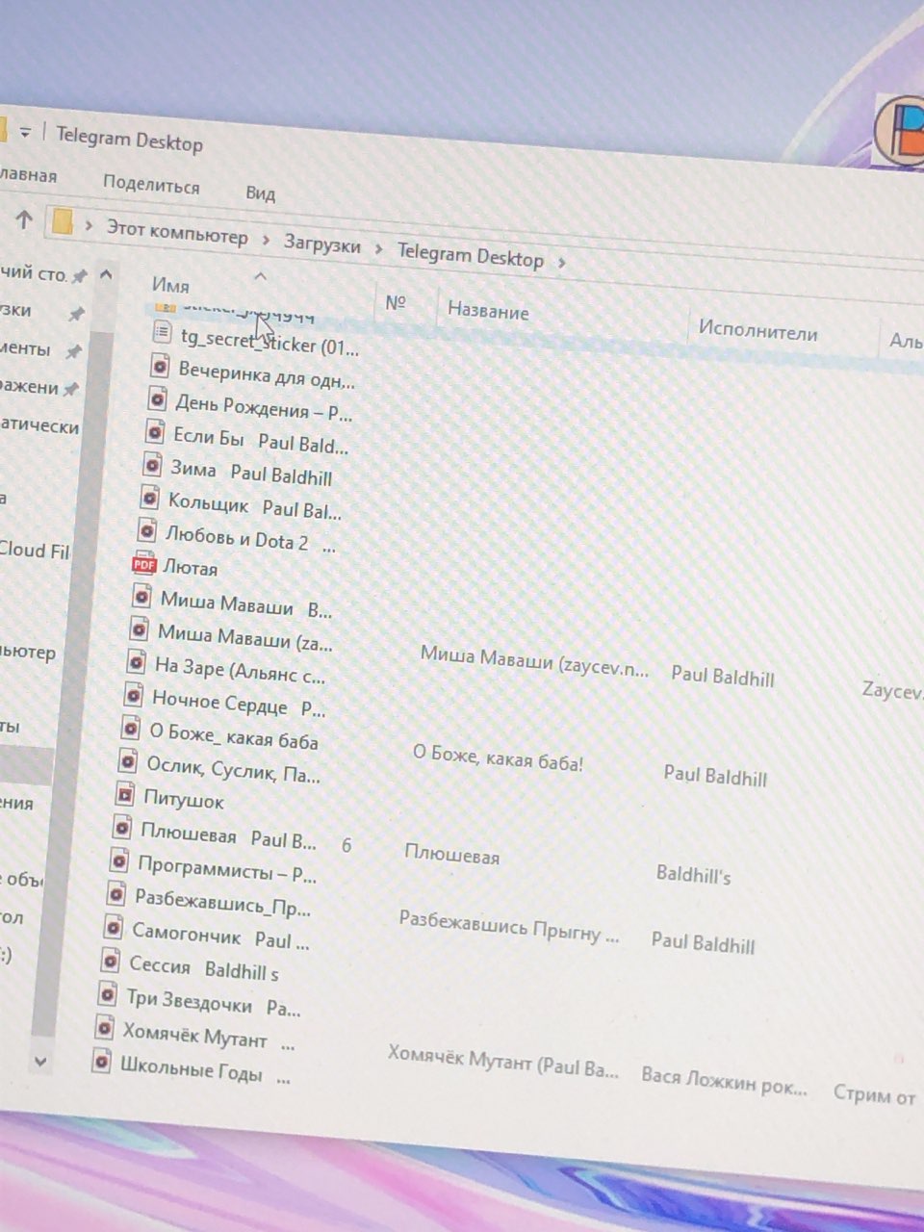
Task: Click Telegram Desktop in address breadcrumb
Action: (x=471, y=256)
